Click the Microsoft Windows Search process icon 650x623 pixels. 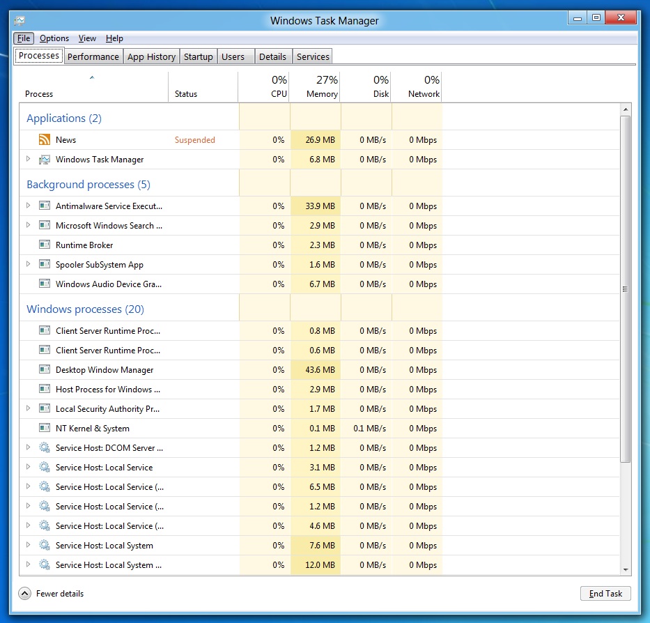click(45, 225)
